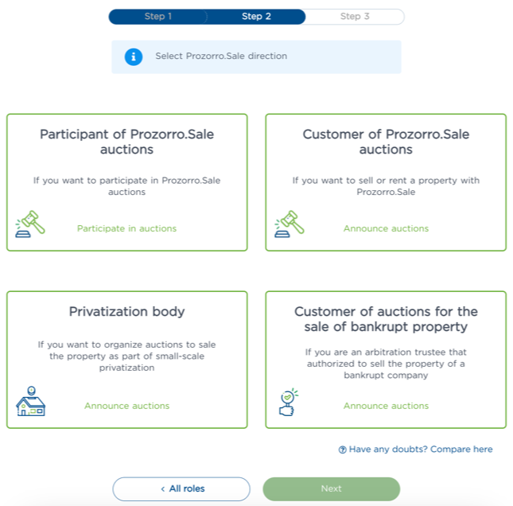Open the Compare here doubts link

point(421,450)
